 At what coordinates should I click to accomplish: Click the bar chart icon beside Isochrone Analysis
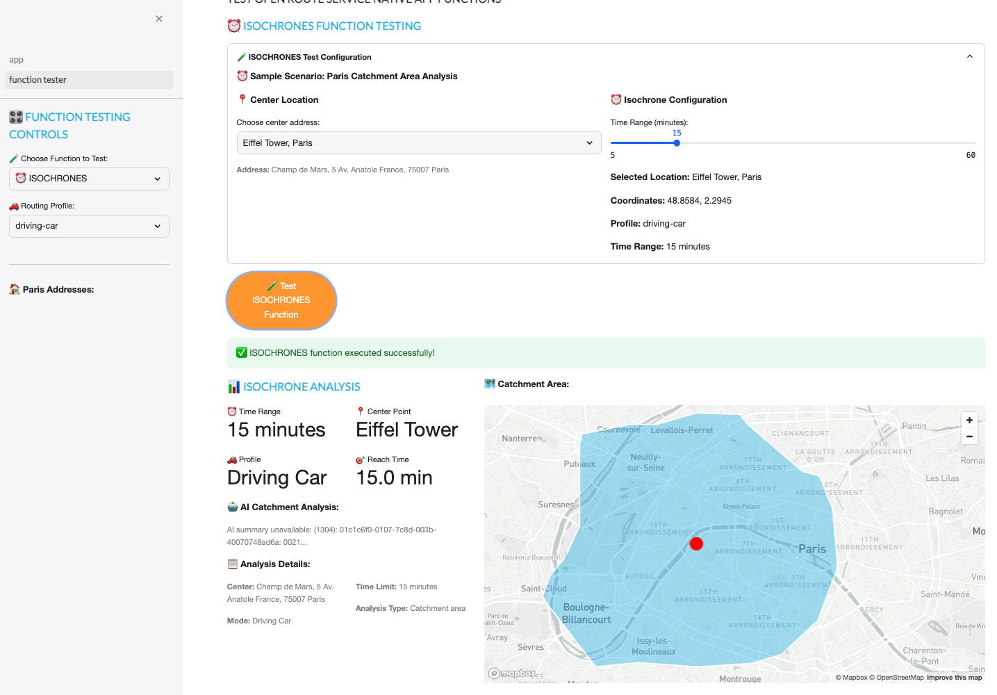coord(234,386)
